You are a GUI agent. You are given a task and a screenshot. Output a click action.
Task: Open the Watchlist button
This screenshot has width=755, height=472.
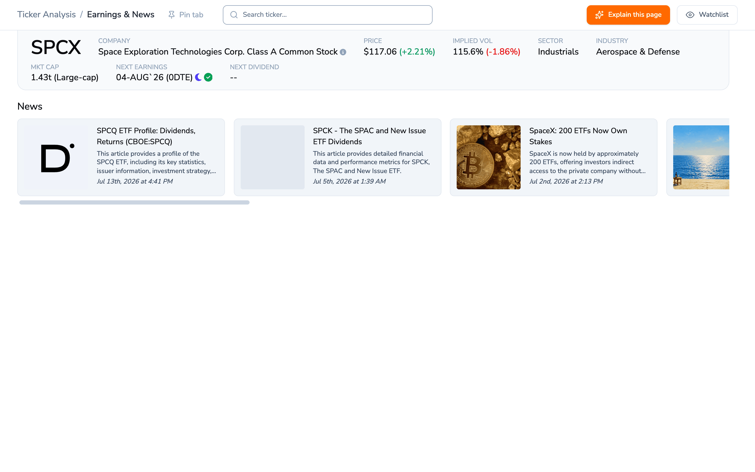[707, 15]
